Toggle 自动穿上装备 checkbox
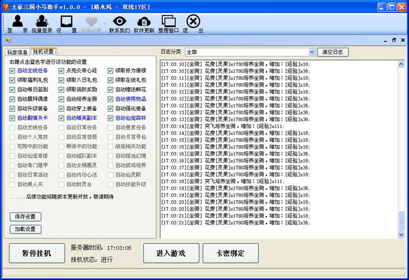The height and width of the screenshot is (280, 409). (61, 108)
